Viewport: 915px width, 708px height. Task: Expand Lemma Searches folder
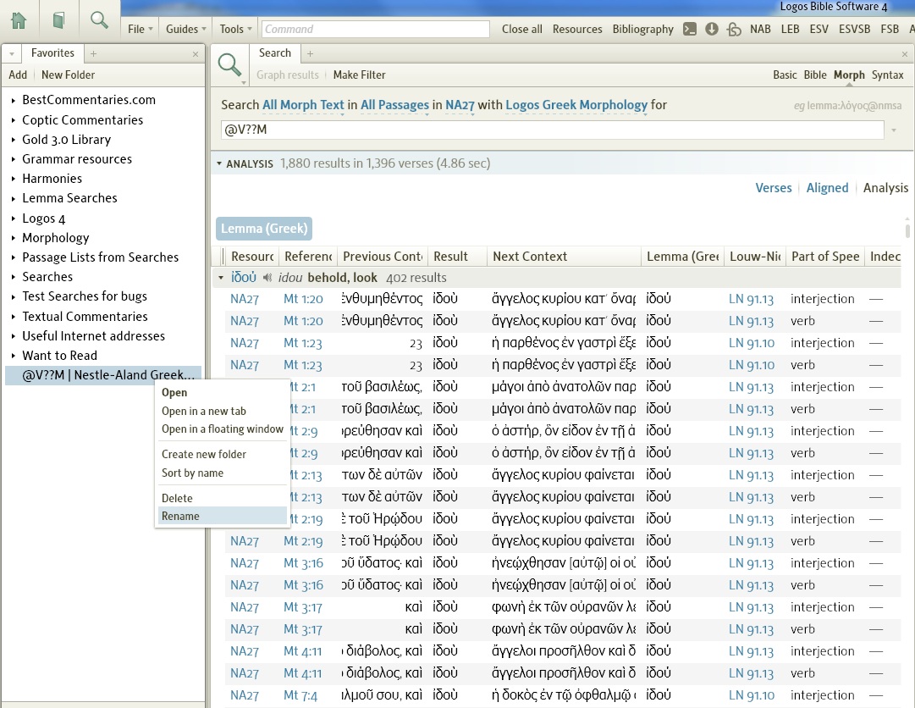tap(13, 198)
